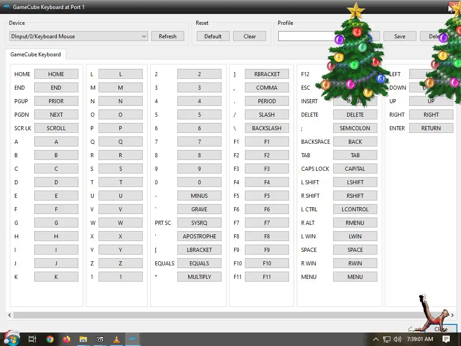
Task: Click the SPACE mapping button
Action: (355, 250)
